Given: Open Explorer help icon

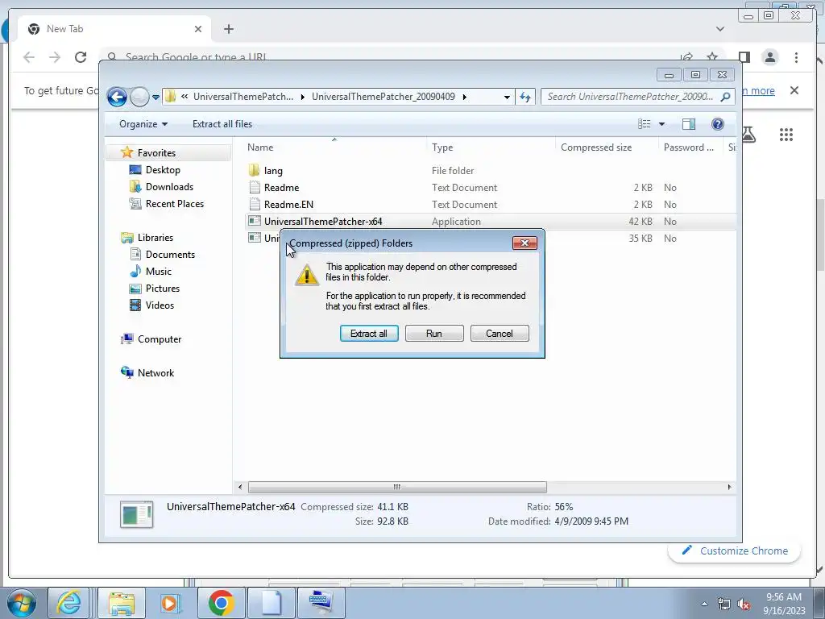Looking at the screenshot, I should pos(717,123).
